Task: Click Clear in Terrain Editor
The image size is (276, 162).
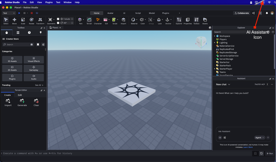Action: [36, 103]
